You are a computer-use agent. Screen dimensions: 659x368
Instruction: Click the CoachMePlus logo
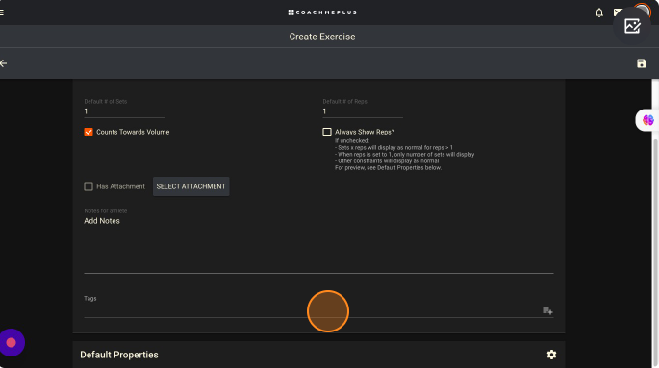pyautogui.click(x=322, y=12)
